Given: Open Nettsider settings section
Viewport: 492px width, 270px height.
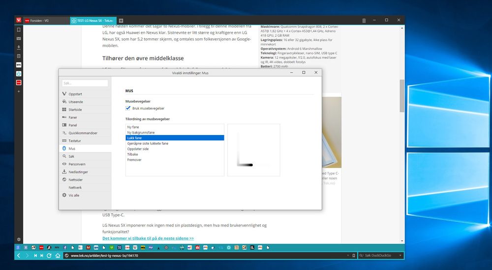Looking at the screenshot, I should pos(85,180).
